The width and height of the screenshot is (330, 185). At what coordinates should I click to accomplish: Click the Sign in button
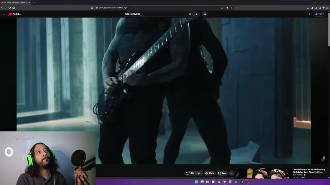coord(319,14)
